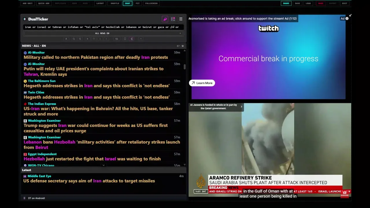
Task: Click the zoom out magnifier icon
Action: [x=74, y=39]
